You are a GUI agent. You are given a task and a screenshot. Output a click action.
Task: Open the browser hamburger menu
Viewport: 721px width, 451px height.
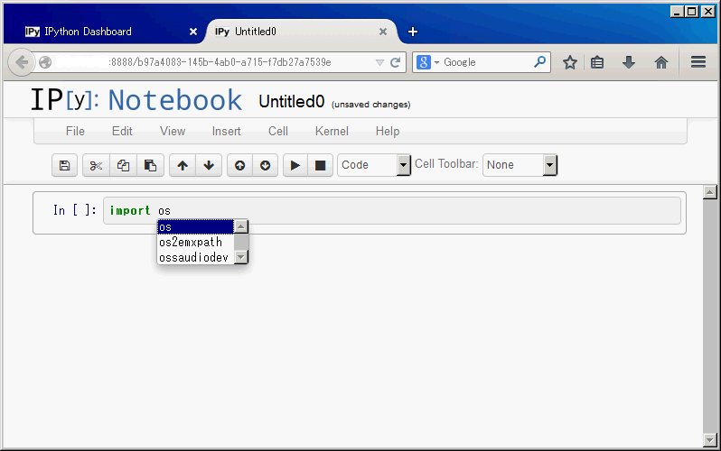pyautogui.click(x=698, y=62)
